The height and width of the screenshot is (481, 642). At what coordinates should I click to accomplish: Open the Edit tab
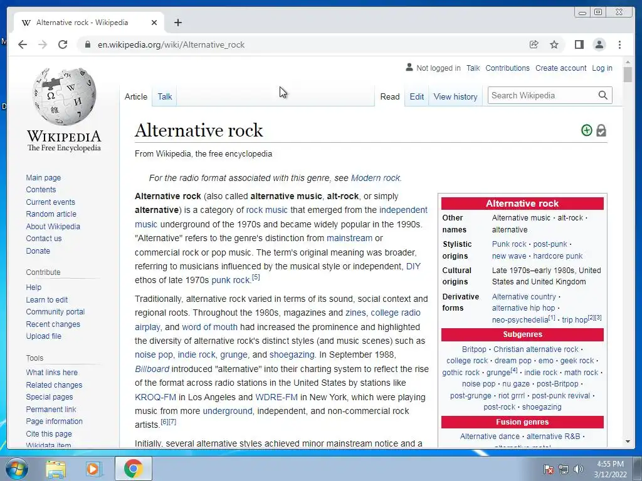417,96
